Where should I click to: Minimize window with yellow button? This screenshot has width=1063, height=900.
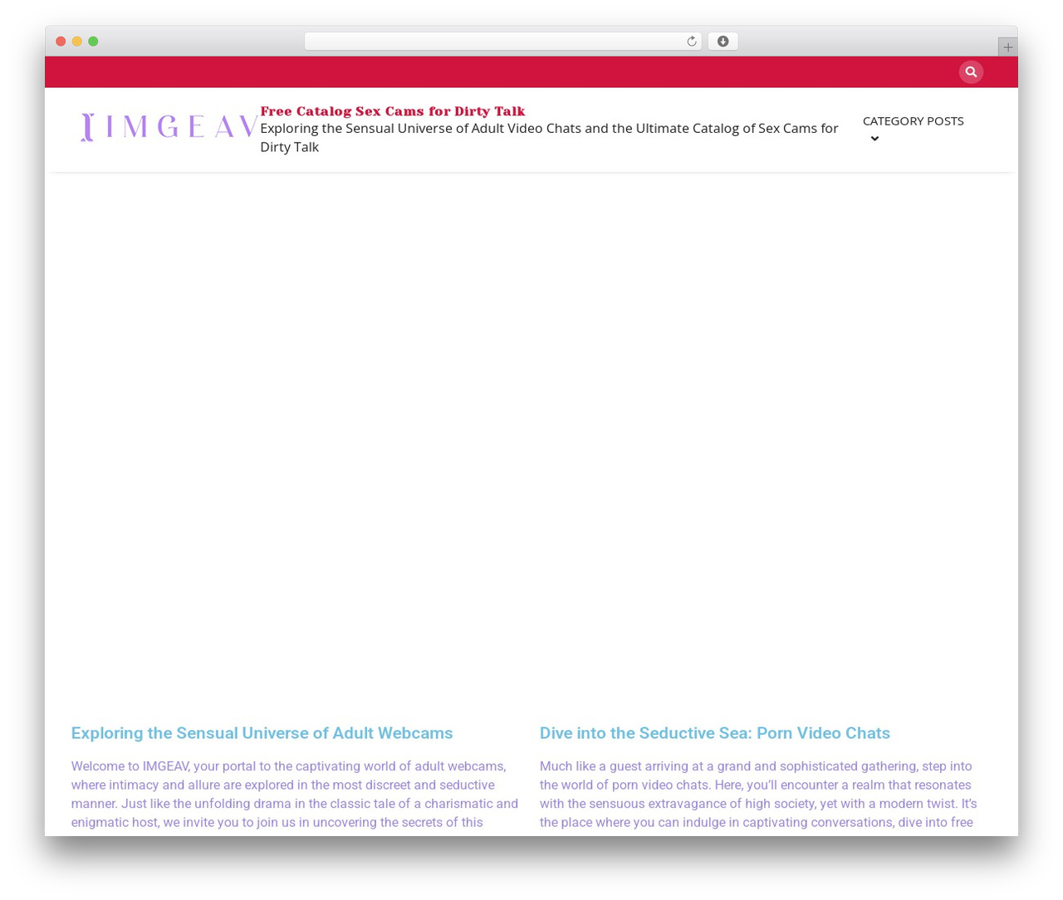tap(77, 42)
